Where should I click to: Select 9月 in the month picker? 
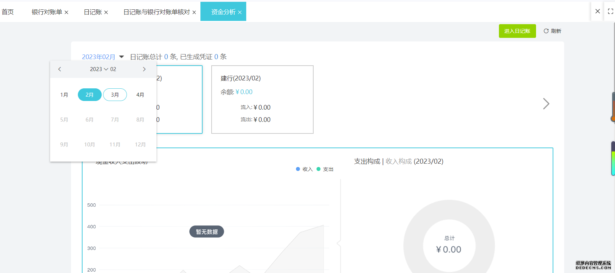click(x=64, y=144)
